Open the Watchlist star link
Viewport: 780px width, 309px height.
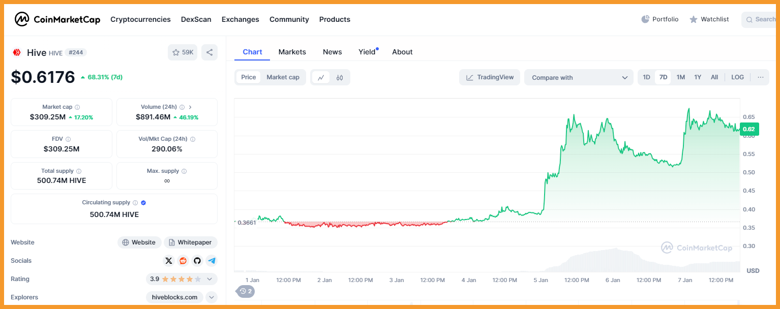[x=709, y=19]
